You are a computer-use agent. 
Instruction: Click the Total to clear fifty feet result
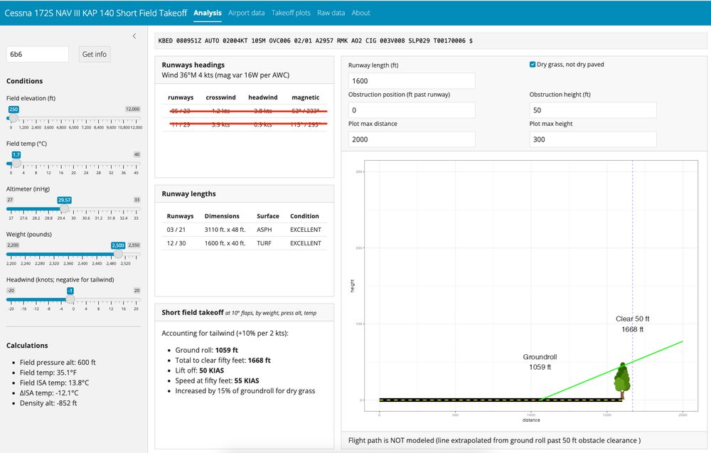tap(223, 361)
